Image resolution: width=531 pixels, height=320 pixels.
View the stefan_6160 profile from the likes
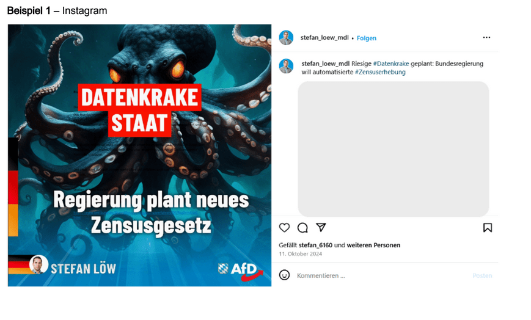[x=315, y=245]
